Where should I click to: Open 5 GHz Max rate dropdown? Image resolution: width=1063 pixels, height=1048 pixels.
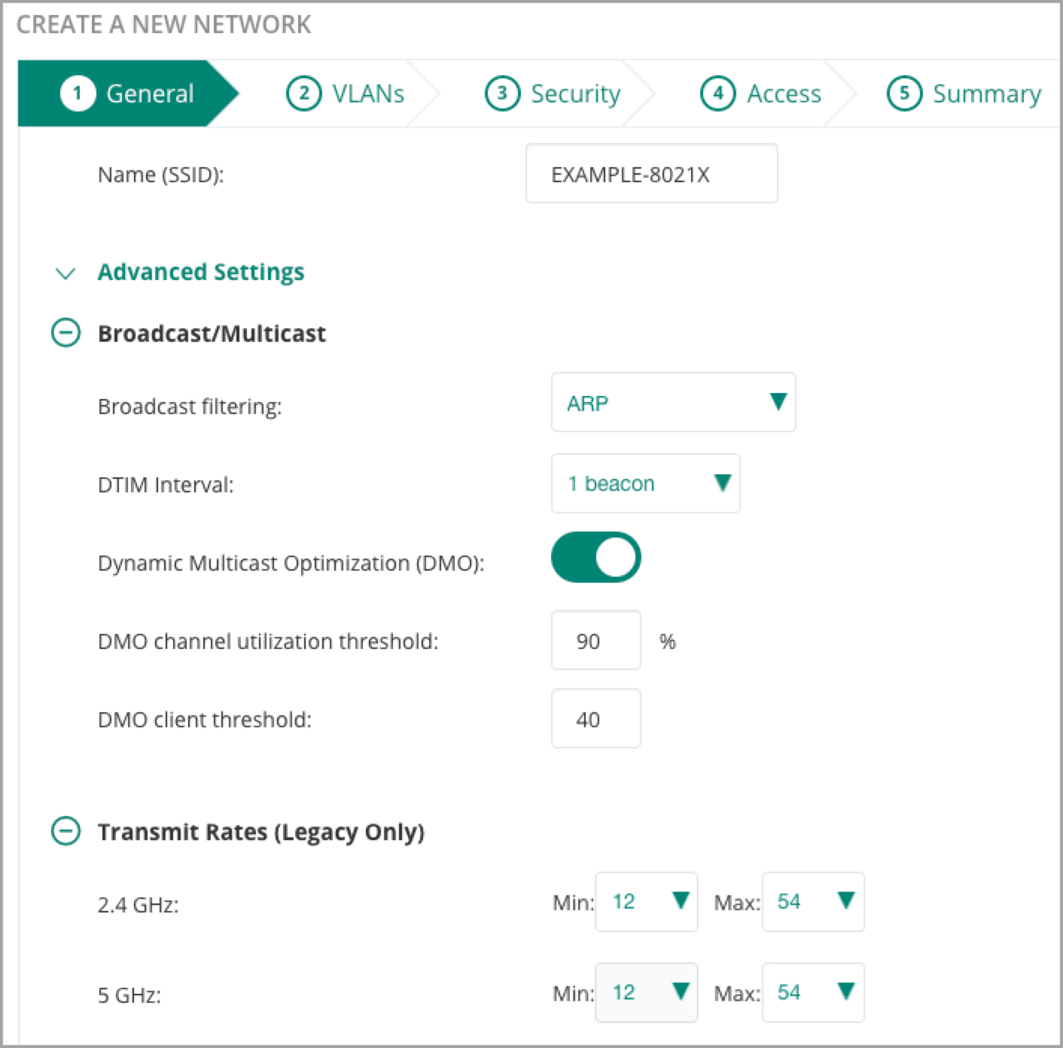[x=813, y=992]
